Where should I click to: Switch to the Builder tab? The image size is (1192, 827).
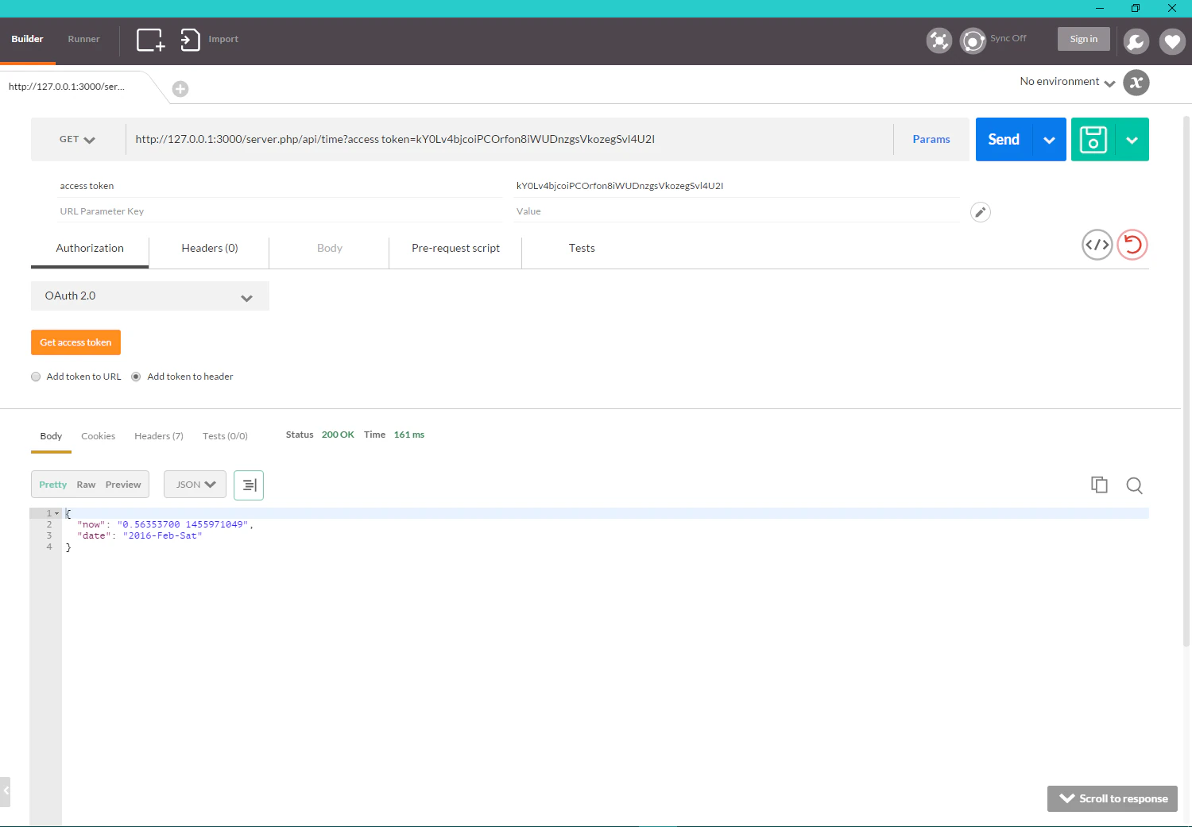[28, 40]
